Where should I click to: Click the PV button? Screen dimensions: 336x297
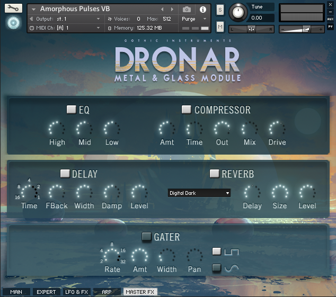330,26
